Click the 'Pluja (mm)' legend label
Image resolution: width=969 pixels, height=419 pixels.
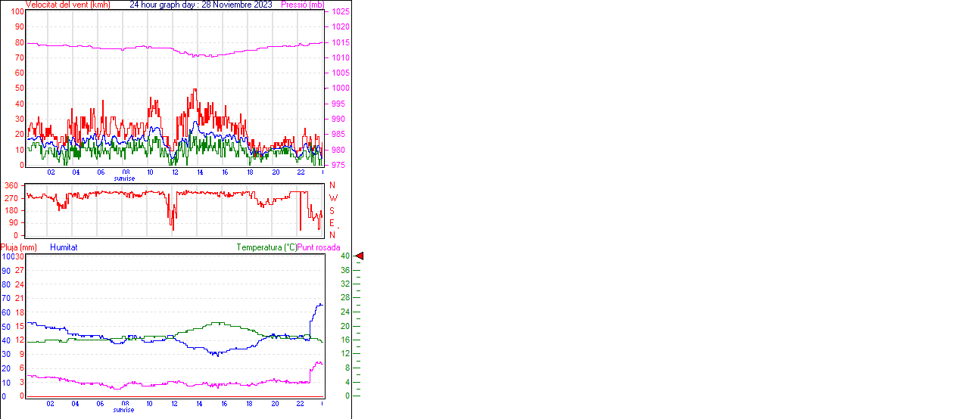click(x=19, y=247)
